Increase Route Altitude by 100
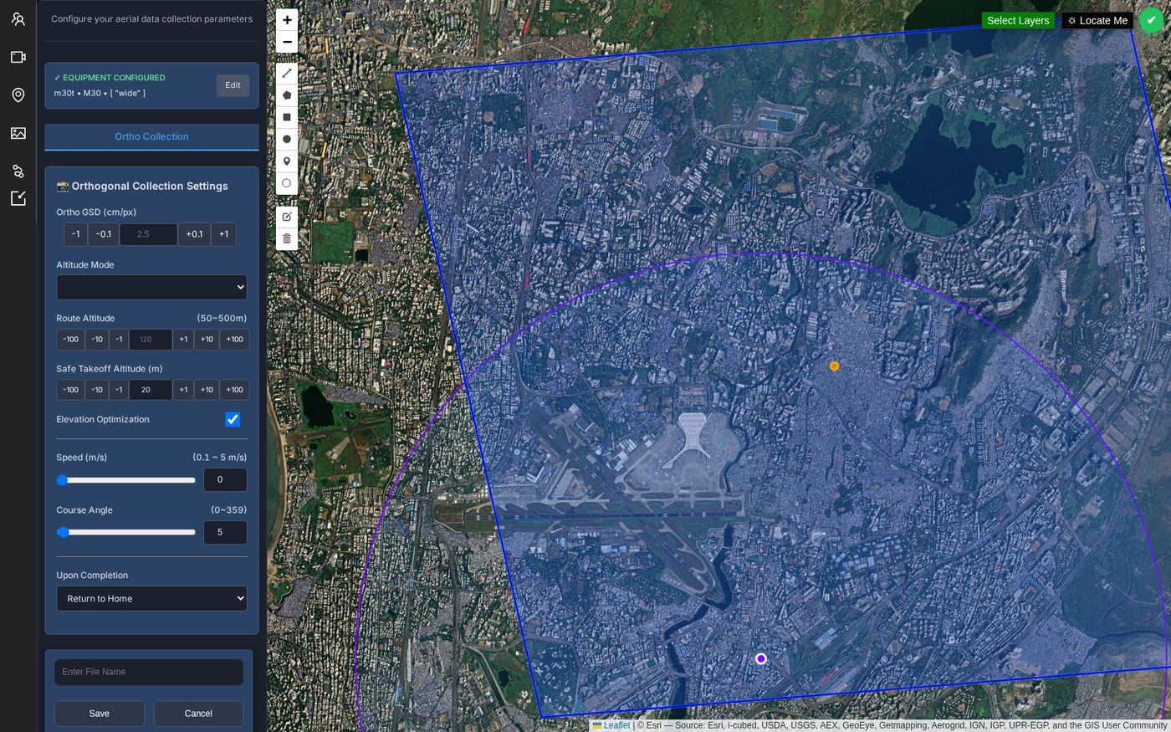This screenshot has height=732, width=1171. 234,340
